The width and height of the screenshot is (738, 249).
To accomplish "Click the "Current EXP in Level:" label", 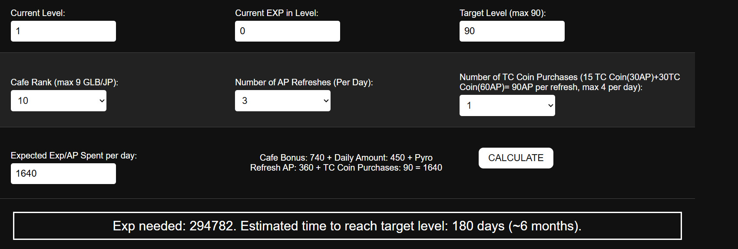I will tap(276, 13).
